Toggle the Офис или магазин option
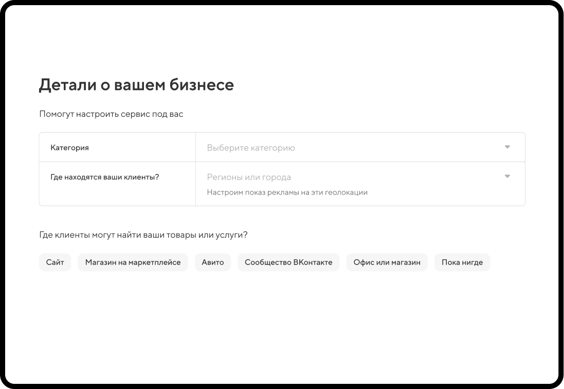Image resolution: width=564 pixels, height=389 pixels. (387, 262)
